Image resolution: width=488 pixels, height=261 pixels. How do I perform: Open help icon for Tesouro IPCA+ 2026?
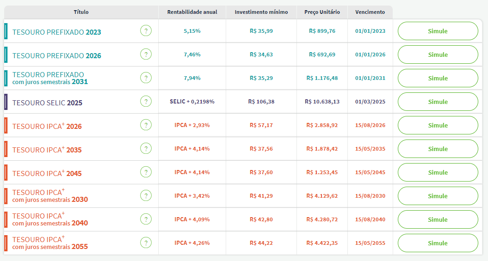coord(146,125)
